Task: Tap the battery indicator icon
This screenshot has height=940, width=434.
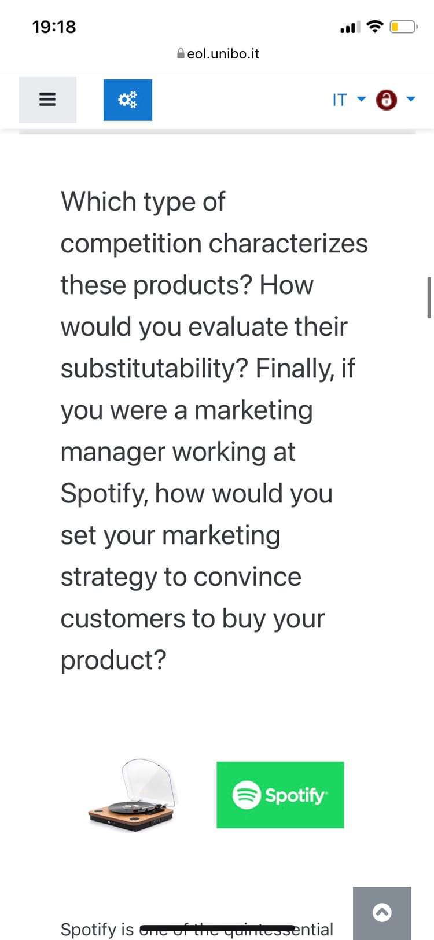Action: [403, 27]
